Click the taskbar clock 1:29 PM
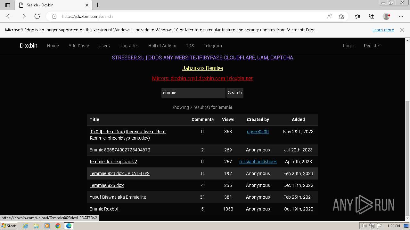The height and width of the screenshot is (230, 410). [394, 226]
